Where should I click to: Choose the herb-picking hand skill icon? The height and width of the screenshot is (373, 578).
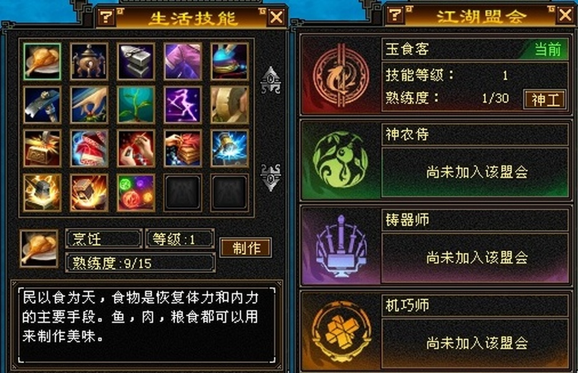pyautogui.click(x=89, y=105)
